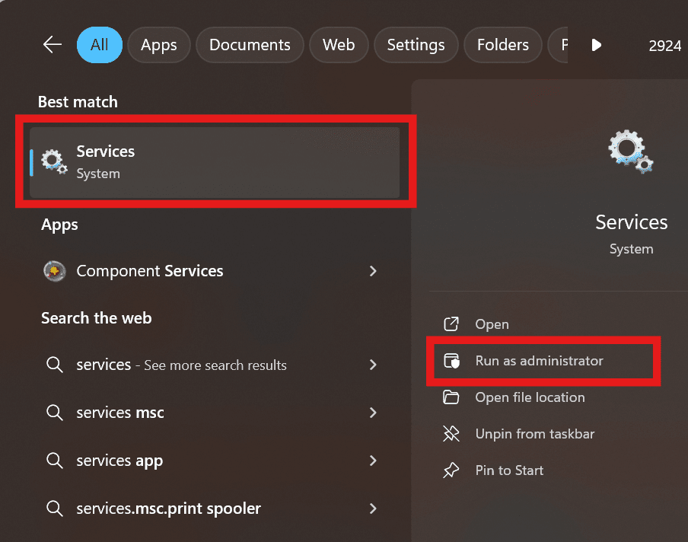This screenshot has height=542, width=688.
Task: Click the Services gear icon in results
Action: click(x=54, y=162)
